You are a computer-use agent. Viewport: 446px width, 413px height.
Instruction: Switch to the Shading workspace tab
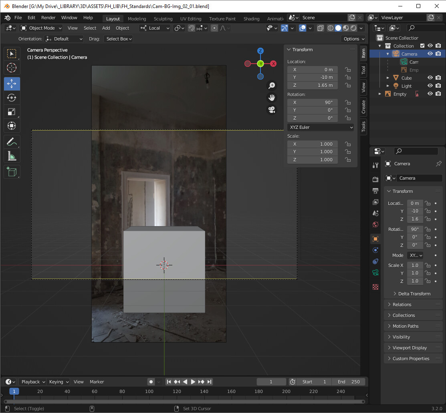(251, 19)
